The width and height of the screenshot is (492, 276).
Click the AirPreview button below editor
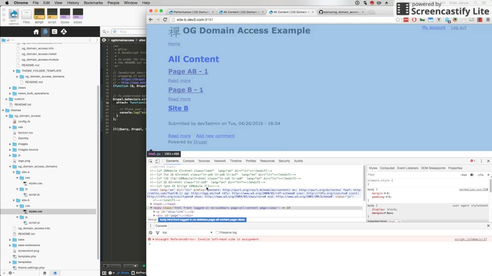[139, 273]
